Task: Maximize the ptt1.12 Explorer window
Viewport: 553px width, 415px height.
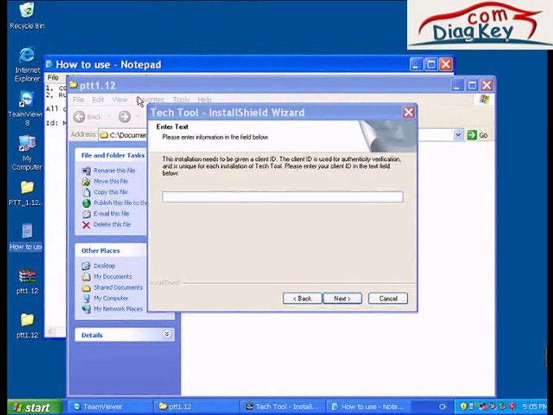Action: tap(472, 85)
